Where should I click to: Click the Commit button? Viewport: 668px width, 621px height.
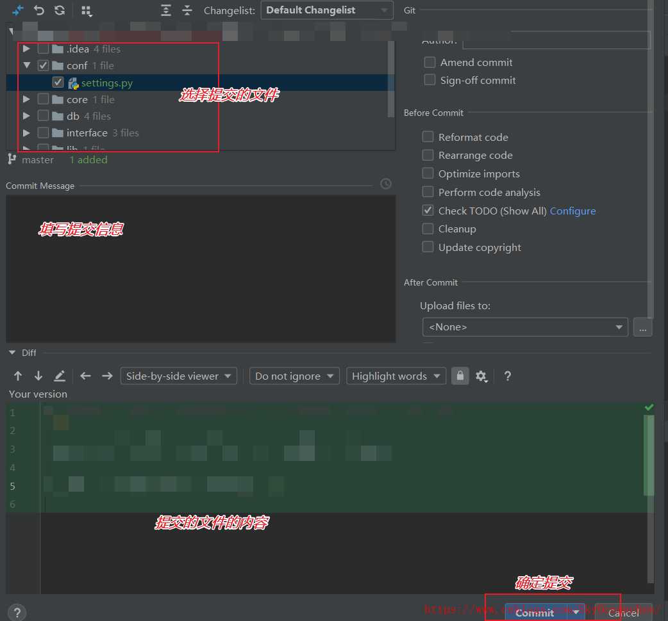[536, 613]
